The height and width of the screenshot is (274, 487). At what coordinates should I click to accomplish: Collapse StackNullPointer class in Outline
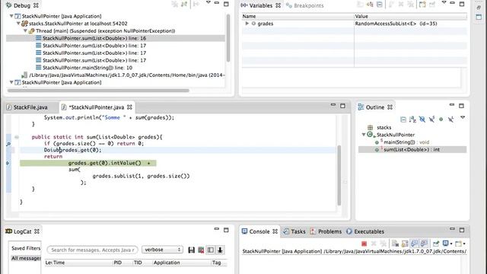point(364,135)
